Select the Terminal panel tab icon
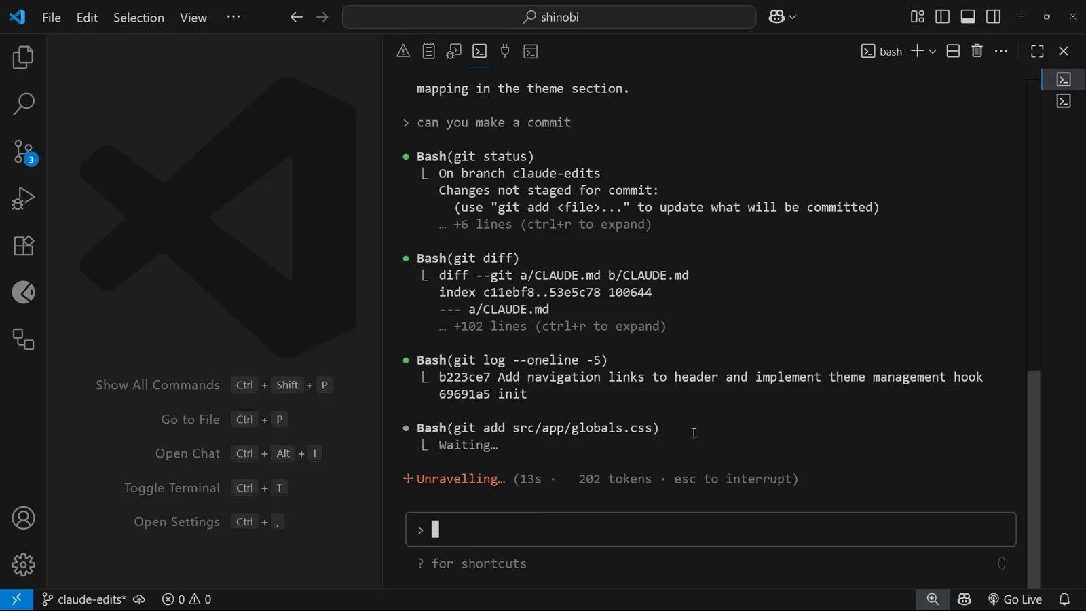This screenshot has width=1086, height=611. [479, 51]
